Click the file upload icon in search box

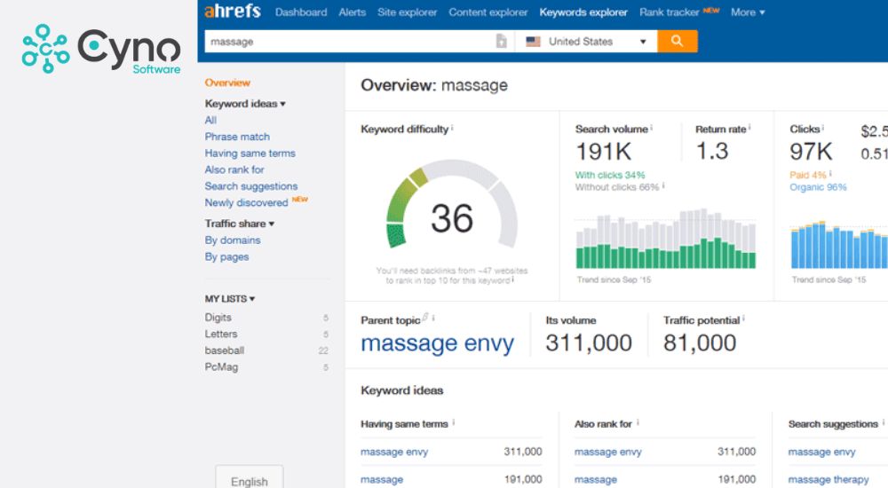[x=501, y=41]
